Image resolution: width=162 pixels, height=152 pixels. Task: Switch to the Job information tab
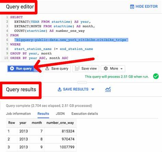click(x=18, y=114)
